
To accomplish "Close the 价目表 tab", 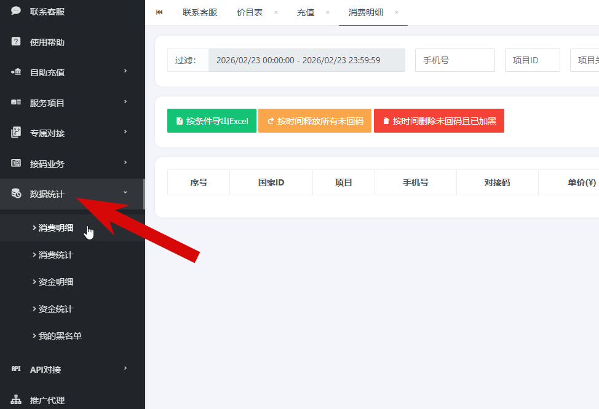I will 276,12.
